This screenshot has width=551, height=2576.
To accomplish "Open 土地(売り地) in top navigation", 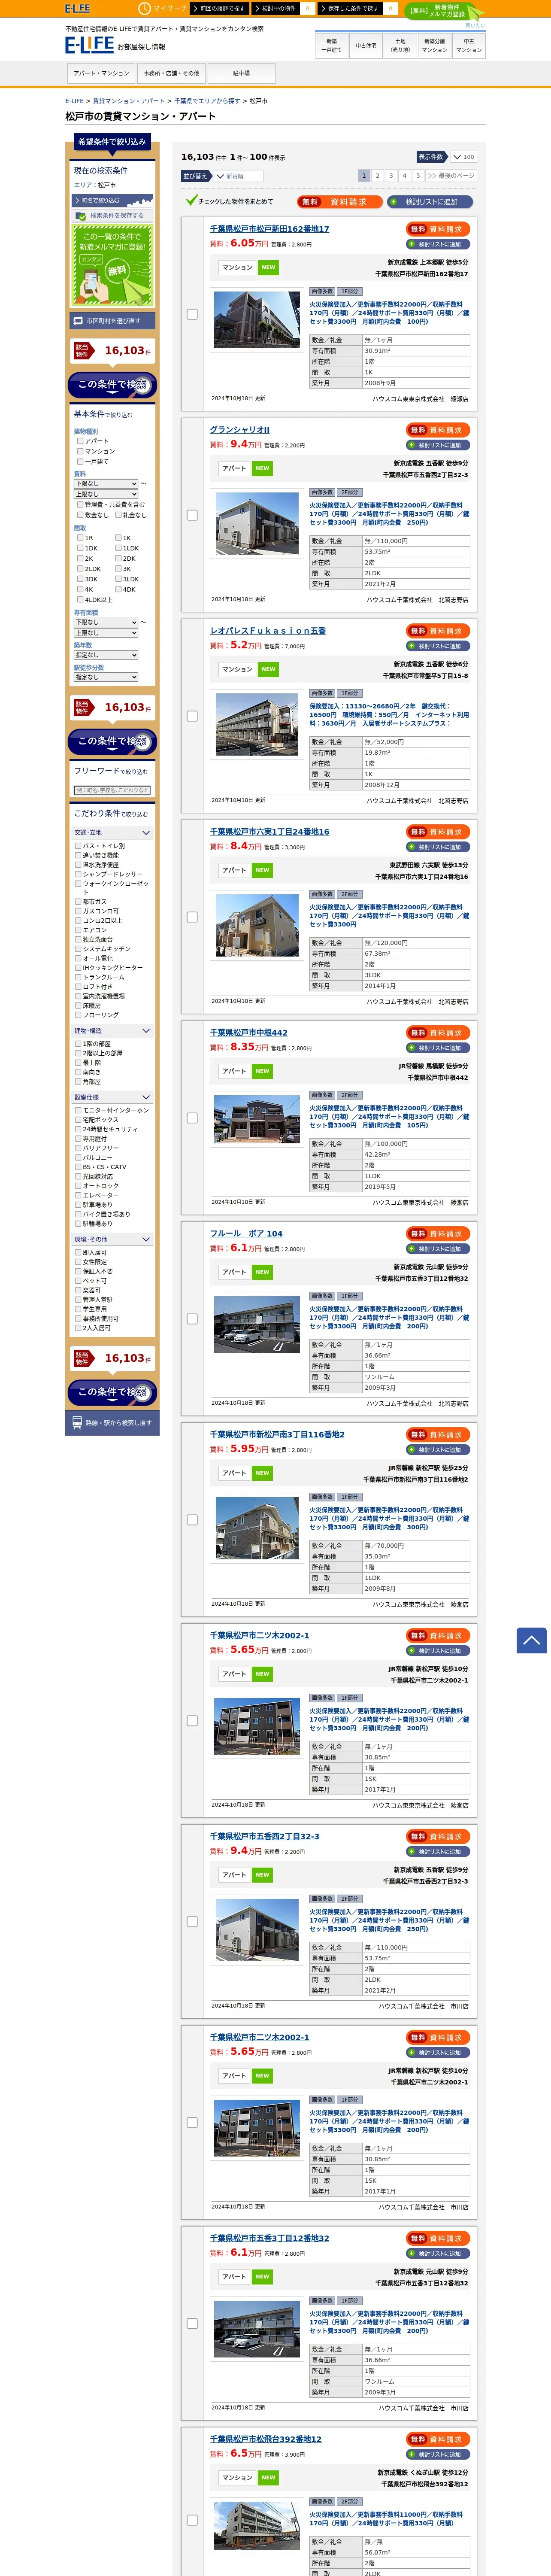I will 400,45.
